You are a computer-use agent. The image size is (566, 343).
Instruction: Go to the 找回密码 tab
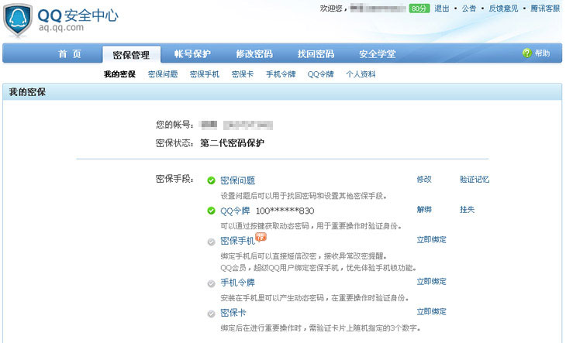click(316, 54)
